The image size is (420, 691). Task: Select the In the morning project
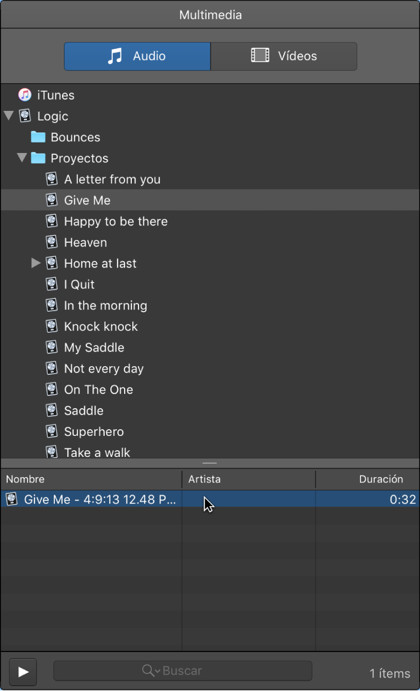(105, 305)
